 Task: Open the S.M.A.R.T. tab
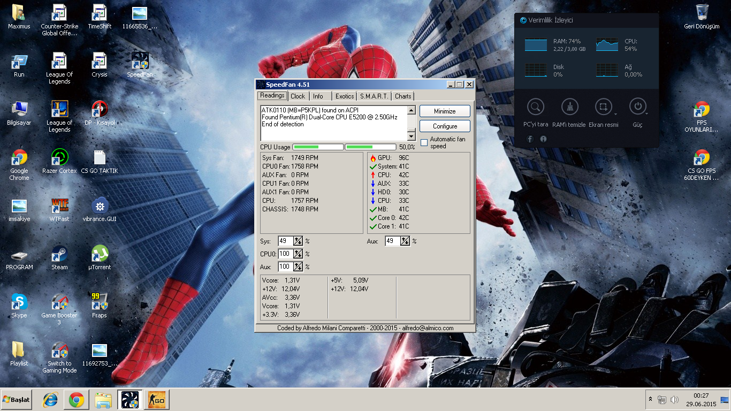pos(374,96)
